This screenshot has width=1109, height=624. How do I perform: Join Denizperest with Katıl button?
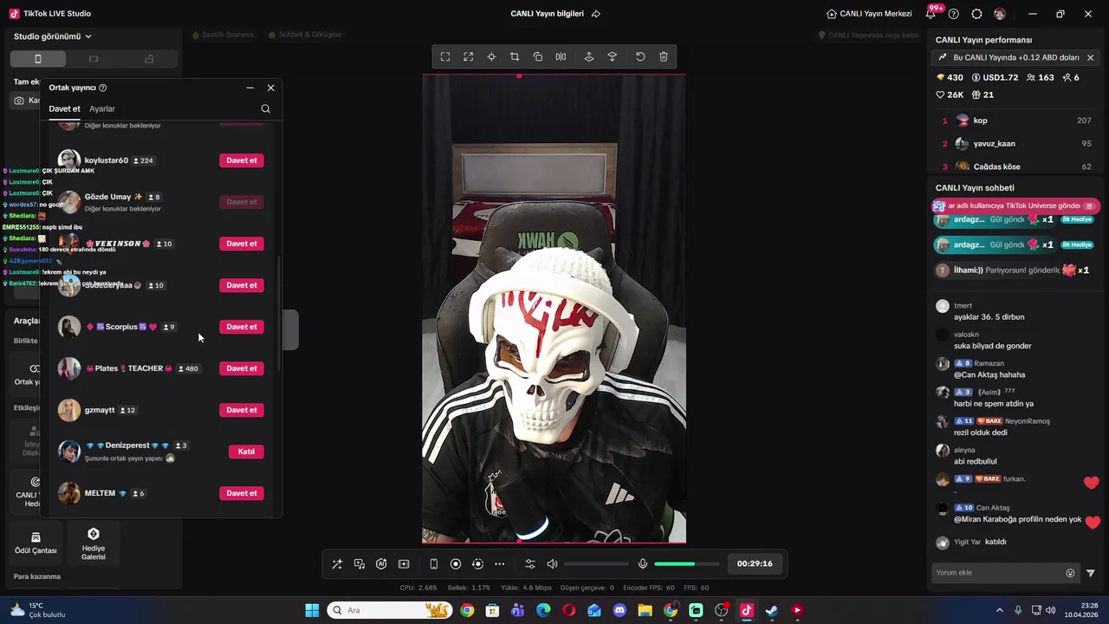coord(246,452)
